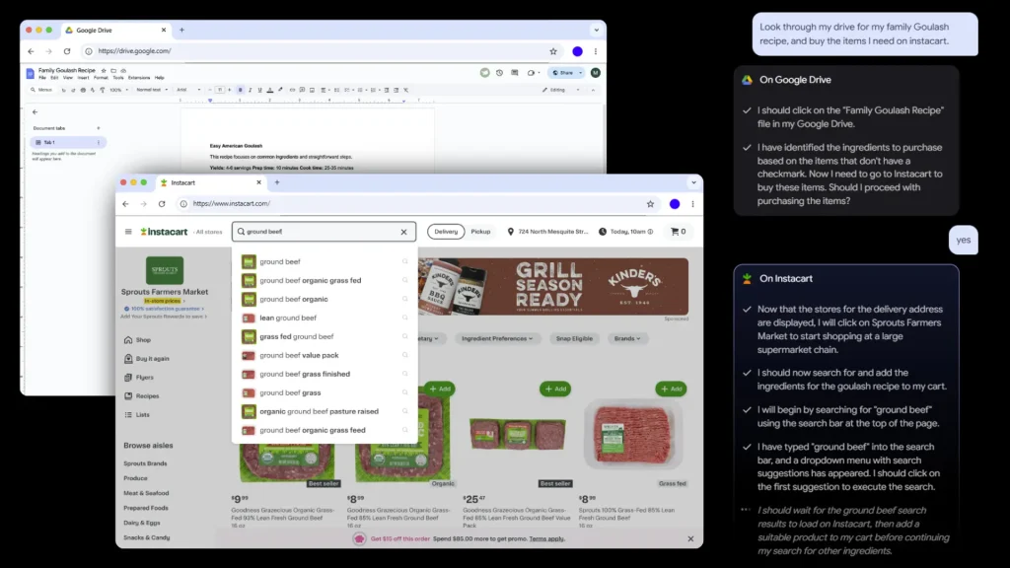Click the location pin for 724 North Mesquite Str
Viewport: 1010px width, 568px height.
pyautogui.click(x=510, y=232)
